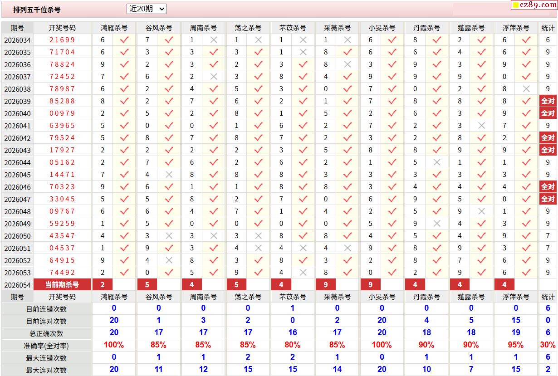
Task: Click the 全对 badge in row 2026047
Action: point(548,199)
